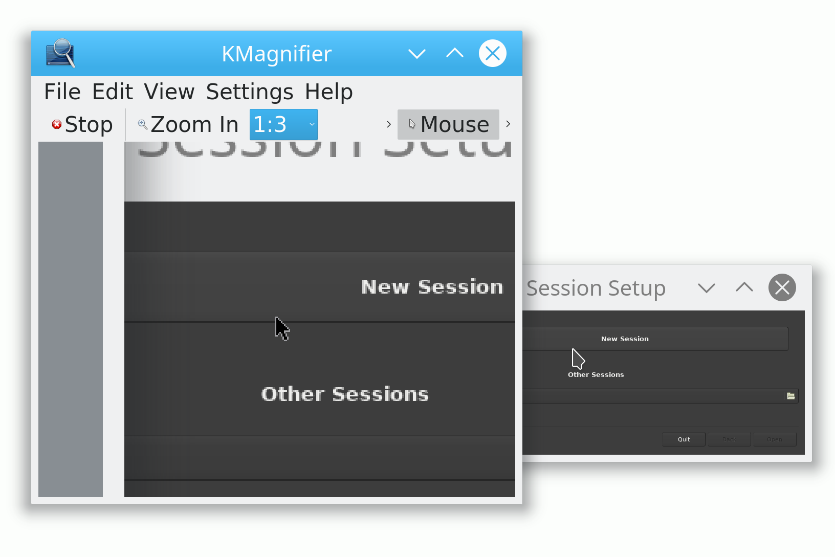Expand the overflow chevron after Mouse button
This screenshot has width=835, height=557.
(x=508, y=124)
